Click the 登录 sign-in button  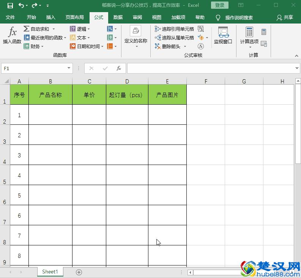220,5
